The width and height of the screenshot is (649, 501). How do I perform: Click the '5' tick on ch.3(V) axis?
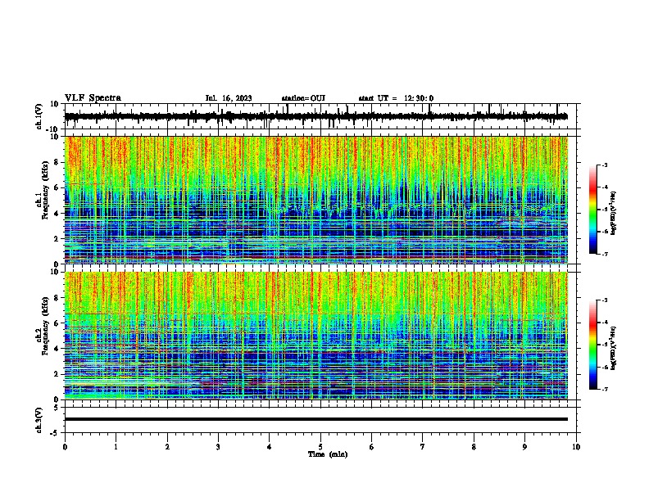point(57,408)
